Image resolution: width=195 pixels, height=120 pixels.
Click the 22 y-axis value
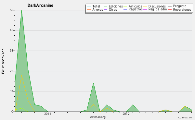11,71
